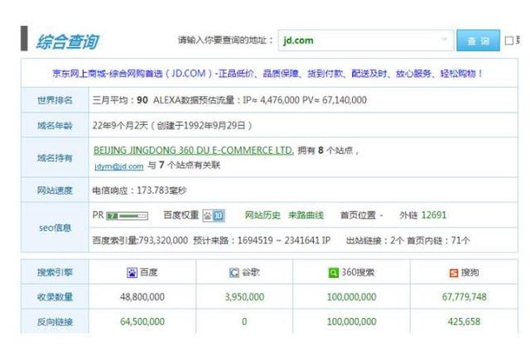Click 360搜索 收录数量 100,000,000
The height and width of the screenshot is (346, 530).
[x=351, y=297]
